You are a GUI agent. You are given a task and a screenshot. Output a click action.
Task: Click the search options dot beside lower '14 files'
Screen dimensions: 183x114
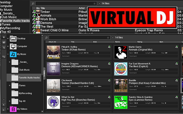[x=113, y=38]
